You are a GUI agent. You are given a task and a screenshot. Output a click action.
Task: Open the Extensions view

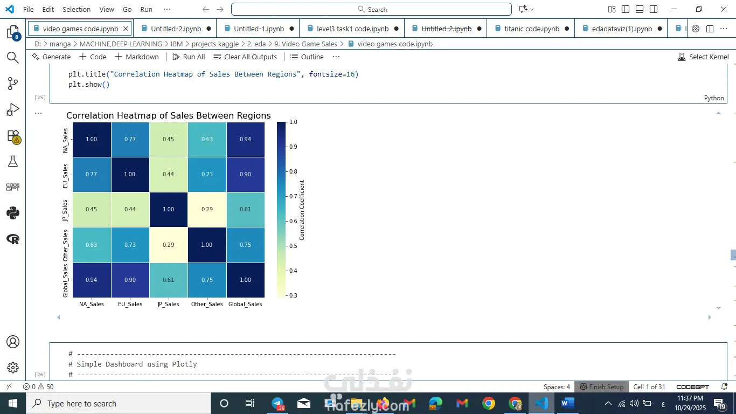[x=13, y=136]
